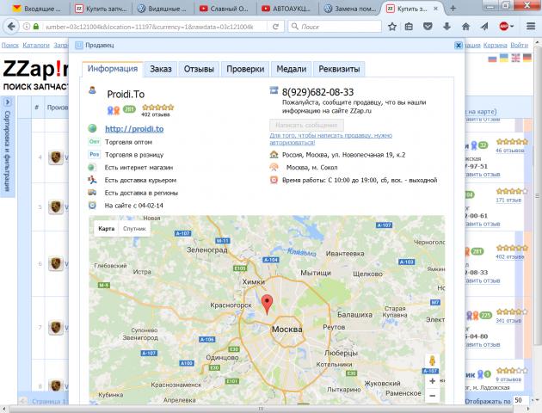Open Street View pegman on map
The height and width of the screenshot is (413, 542).
[x=432, y=361]
